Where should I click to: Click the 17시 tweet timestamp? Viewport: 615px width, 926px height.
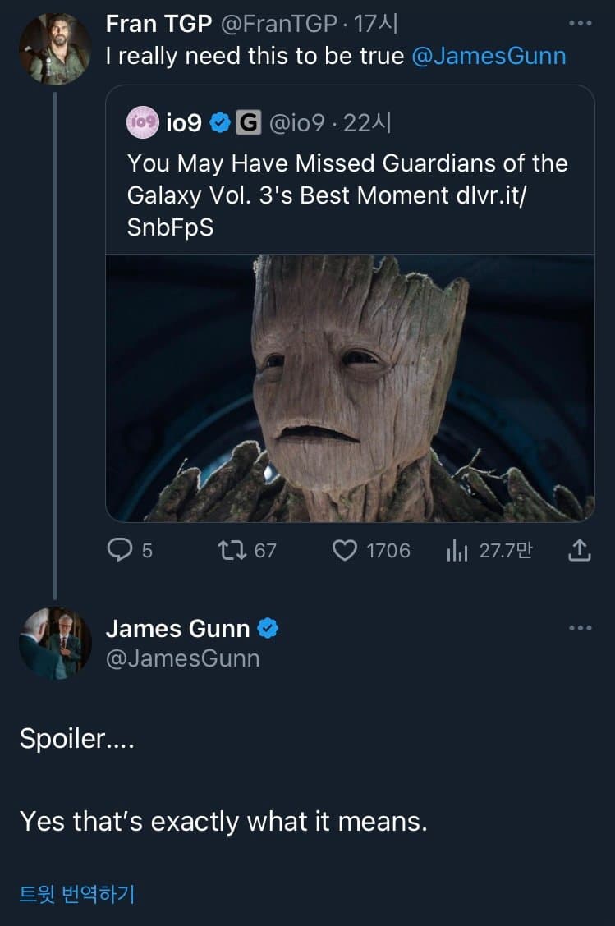[x=375, y=25]
